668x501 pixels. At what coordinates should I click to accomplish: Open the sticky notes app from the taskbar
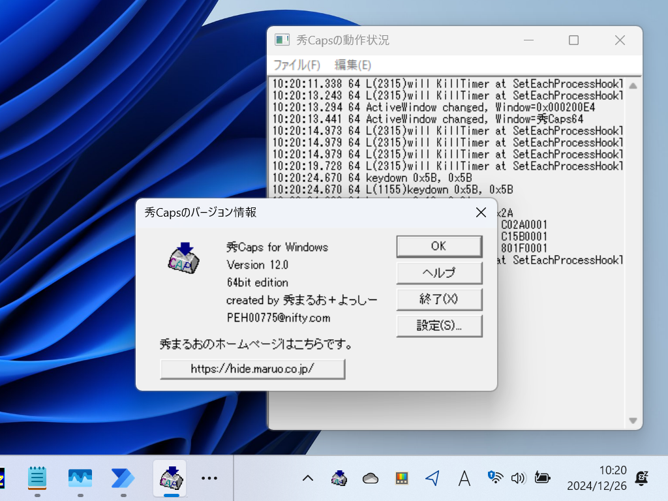[x=37, y=478]
